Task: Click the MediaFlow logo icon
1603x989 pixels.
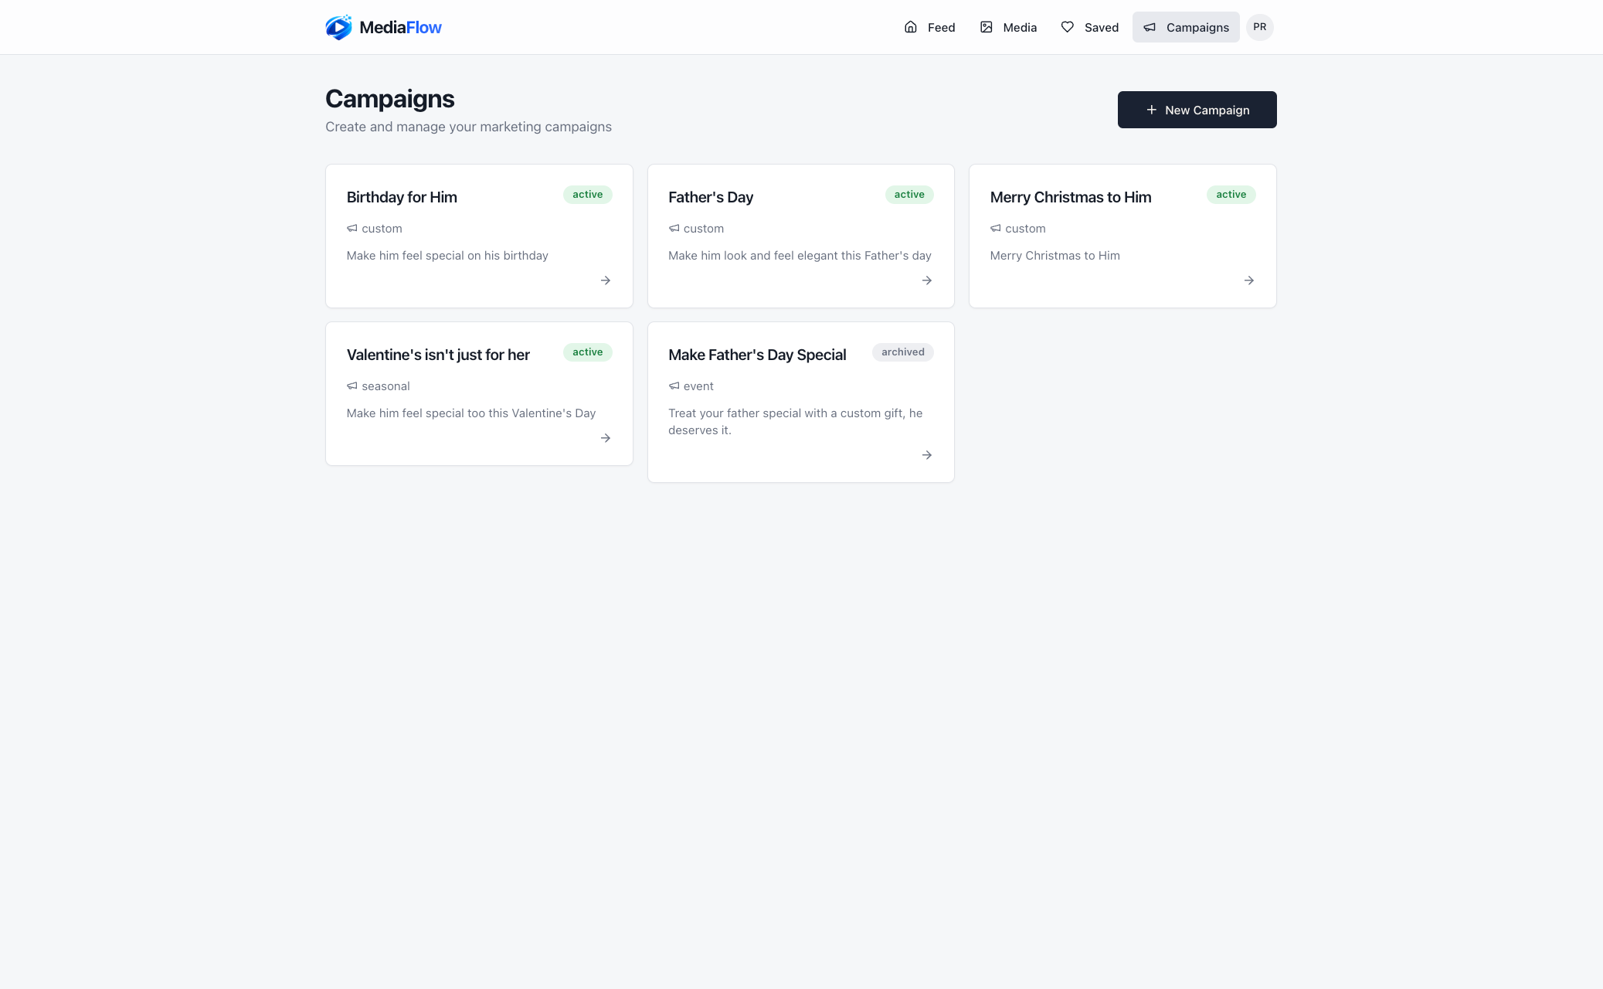Action: pyautogui.click(x=338, y=27)
